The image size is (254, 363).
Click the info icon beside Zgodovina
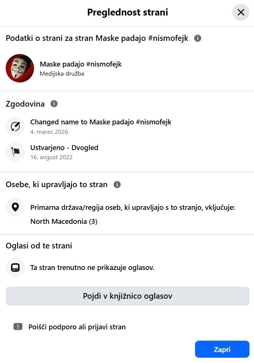(54, 104)
